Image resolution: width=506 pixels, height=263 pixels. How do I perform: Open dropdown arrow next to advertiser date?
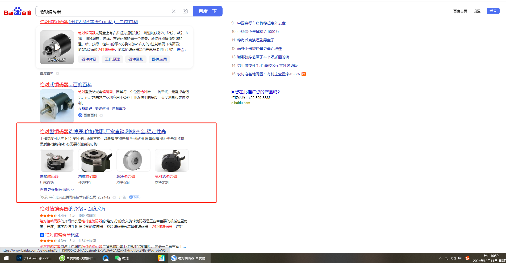(x=114, y=197)
